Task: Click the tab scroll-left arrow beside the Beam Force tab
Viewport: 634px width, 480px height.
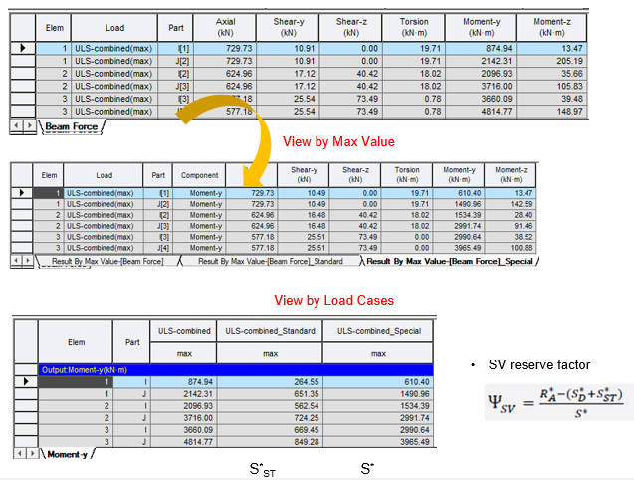Action: click(x=14, y=126)
